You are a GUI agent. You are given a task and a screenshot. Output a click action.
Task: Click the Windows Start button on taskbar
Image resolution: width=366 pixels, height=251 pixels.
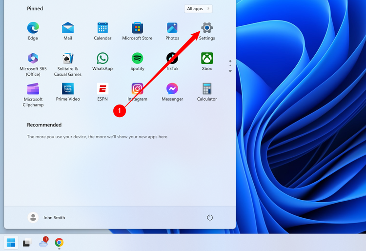(x=11, y=242)
